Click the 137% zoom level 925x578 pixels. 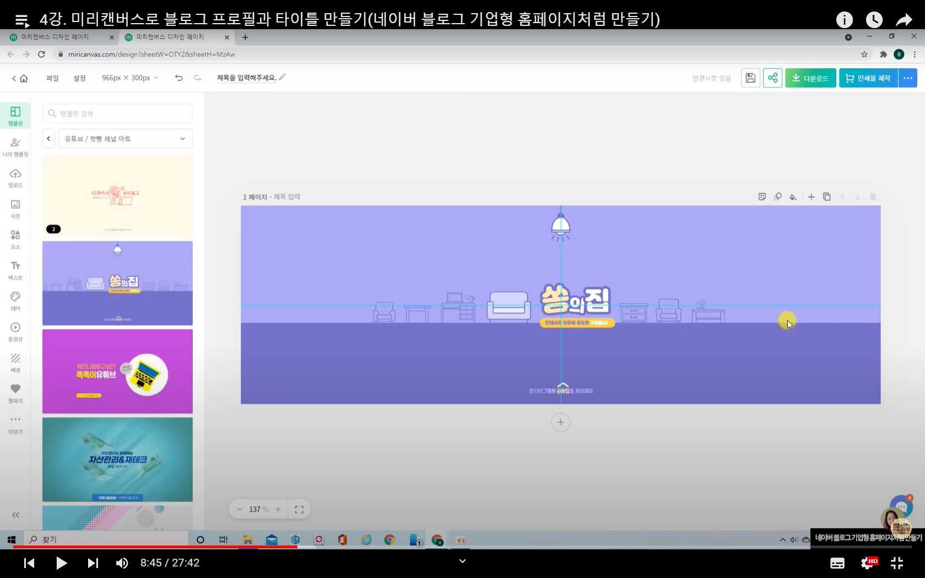point(258,509)
